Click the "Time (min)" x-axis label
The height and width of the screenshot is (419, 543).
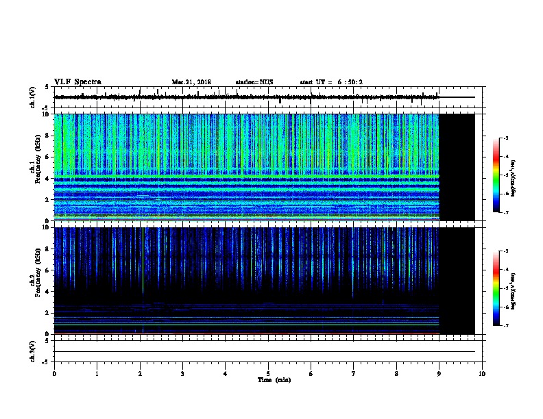[274, 380]
